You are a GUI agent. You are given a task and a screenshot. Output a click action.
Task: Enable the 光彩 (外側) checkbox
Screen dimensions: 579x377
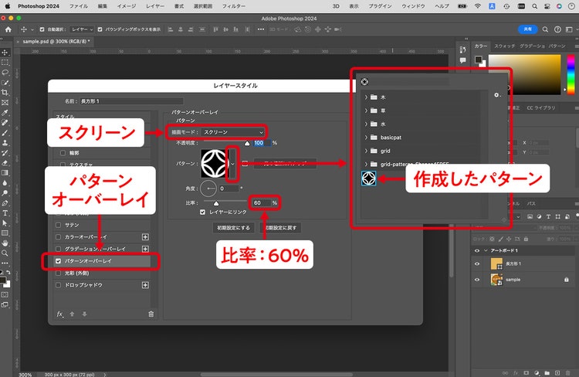point(58,273)
